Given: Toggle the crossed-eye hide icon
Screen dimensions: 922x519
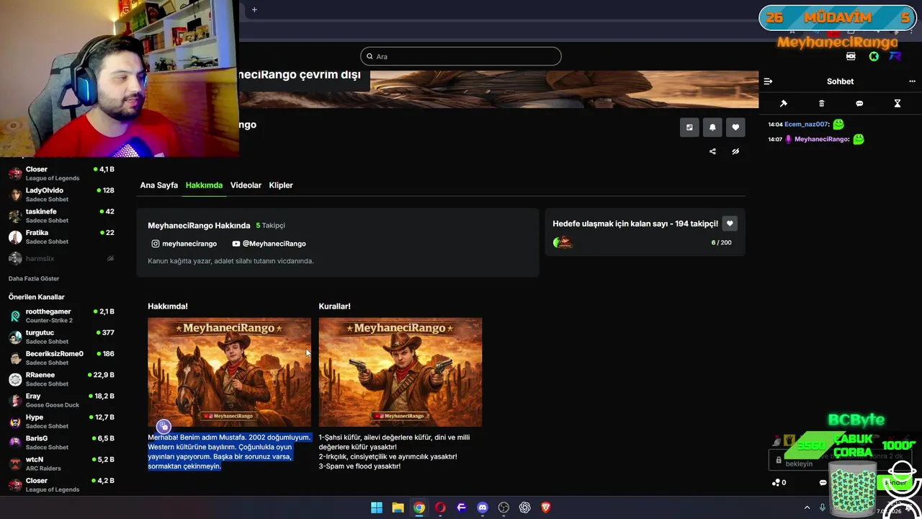Looking at the screenshot, I should pyautogui.click(x=735, y=151).
